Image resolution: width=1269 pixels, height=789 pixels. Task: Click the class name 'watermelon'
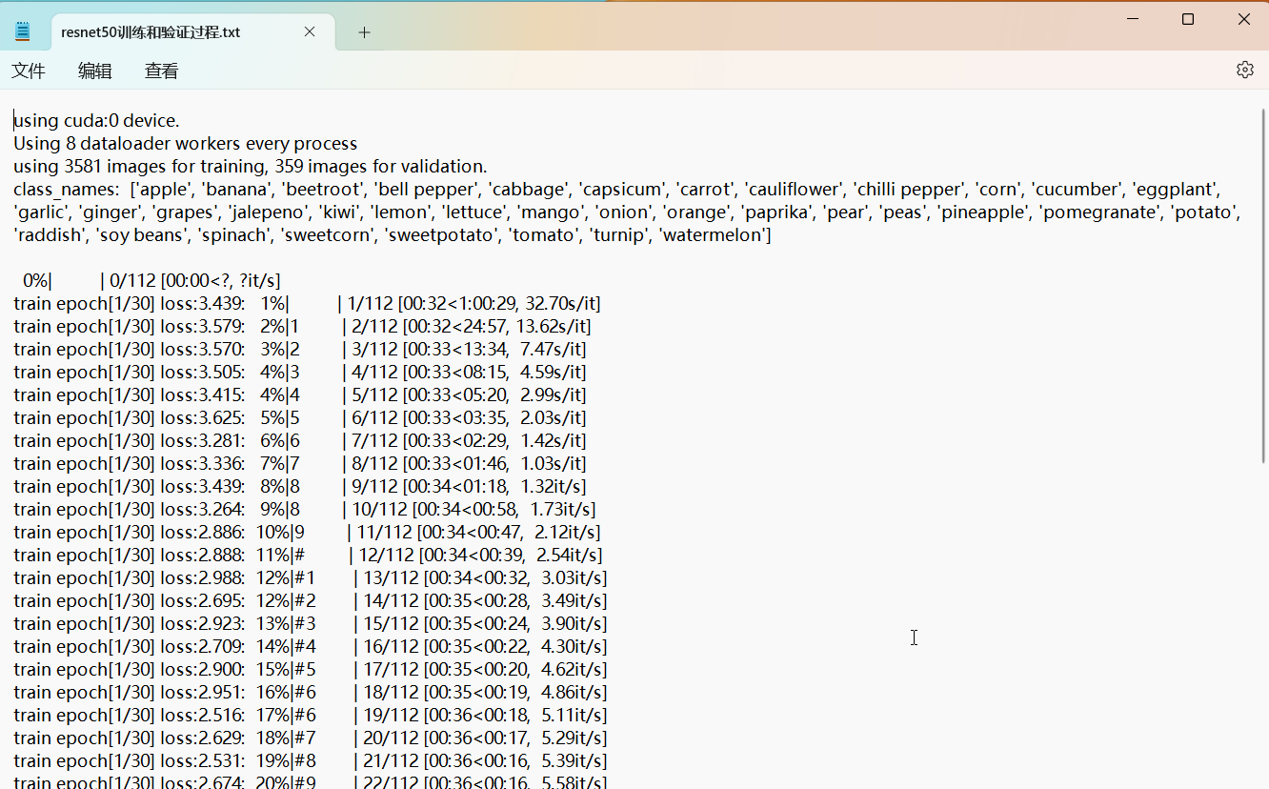pos(715,235)
